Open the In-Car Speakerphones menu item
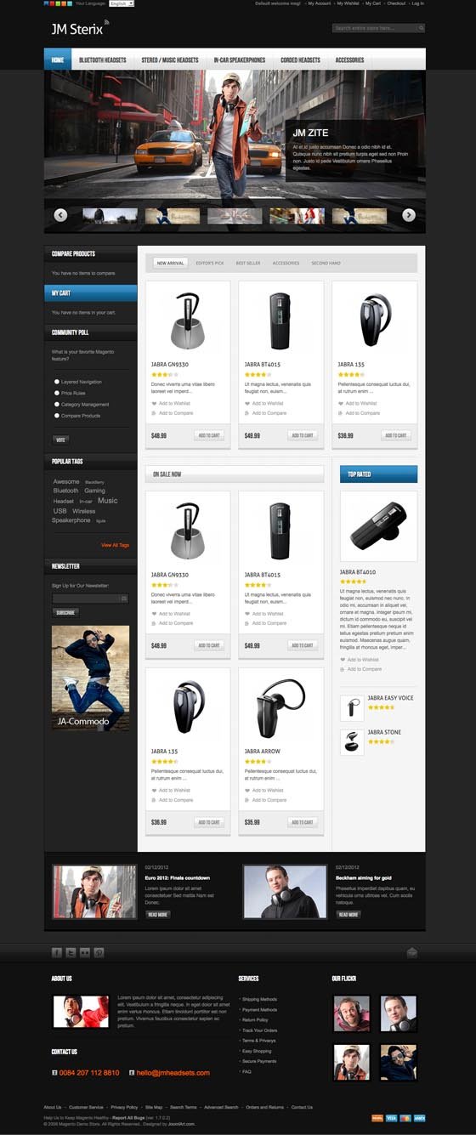The height and width of the screenshot is (1135, 476). tap(240, 60)
